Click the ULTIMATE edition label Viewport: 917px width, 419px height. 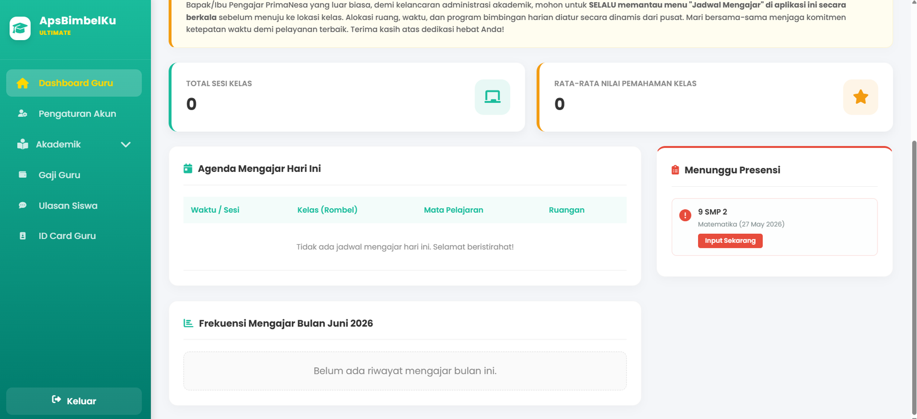click(55, 33)
